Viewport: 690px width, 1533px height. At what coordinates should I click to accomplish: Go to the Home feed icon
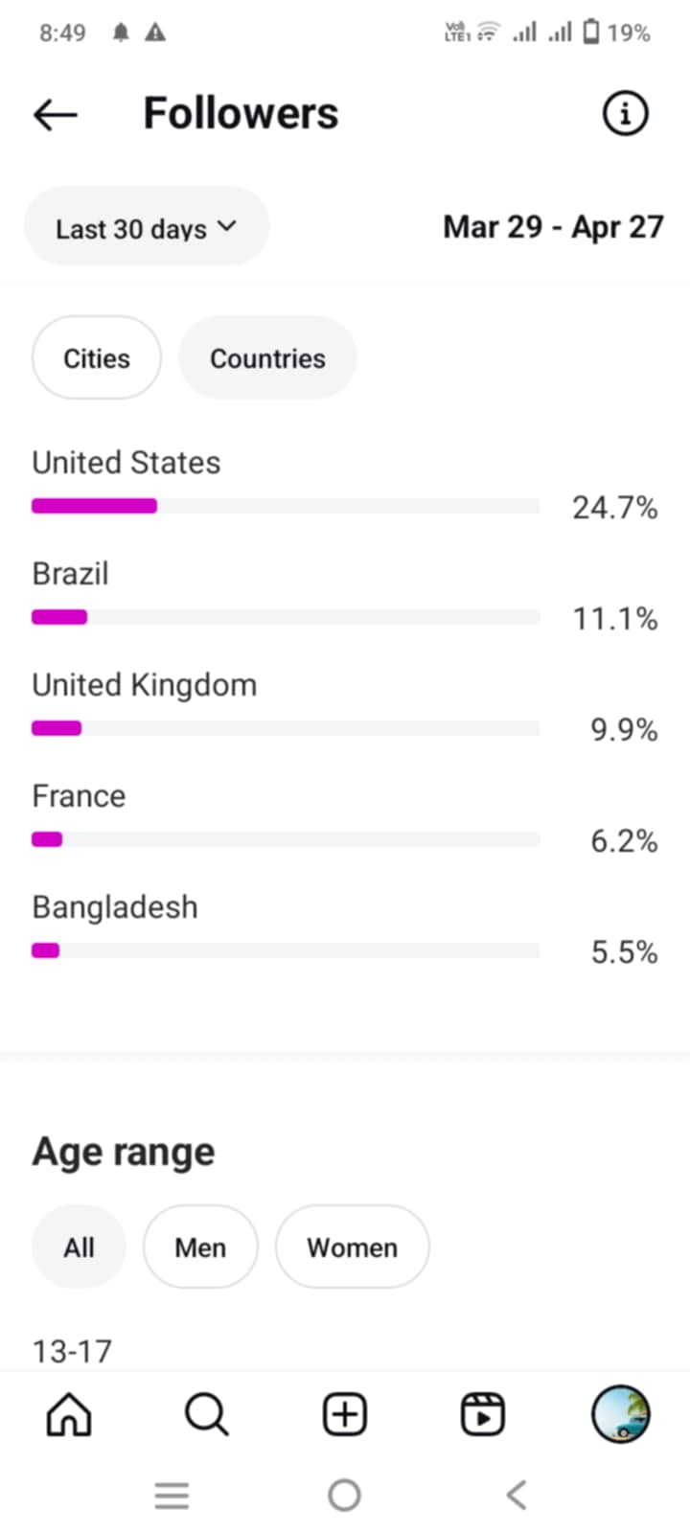click(x=69, y=1414)
